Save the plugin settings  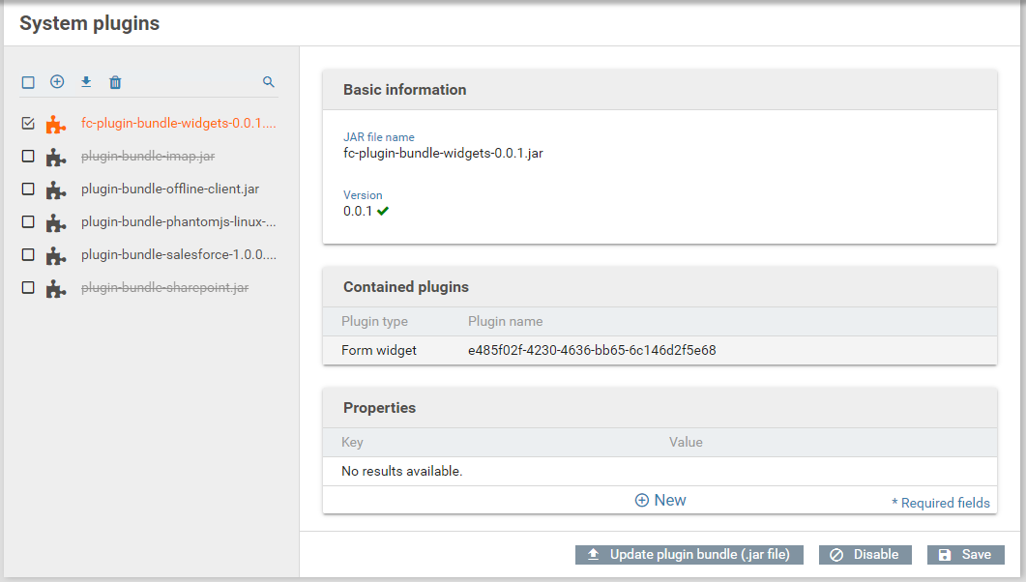(965, 555)
